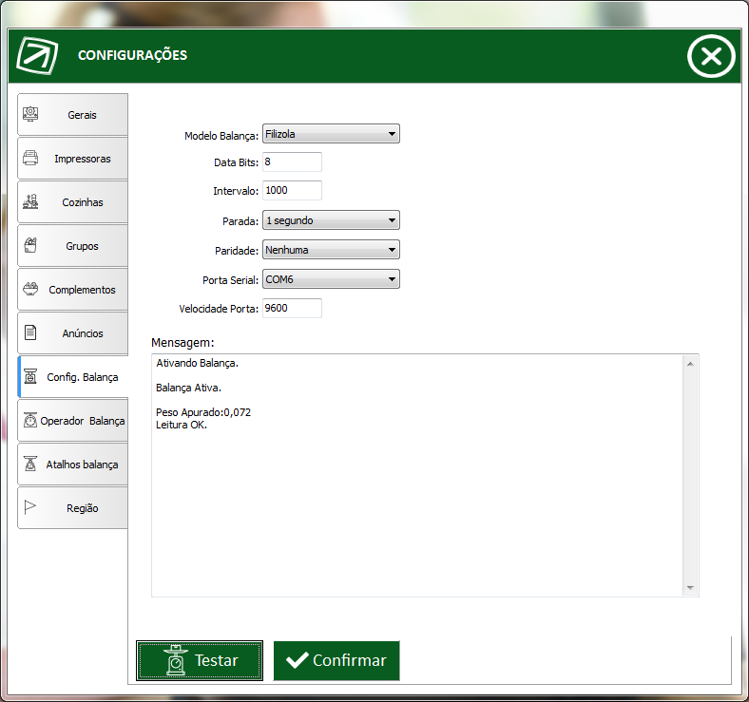Open the Parada dropdown showing 1 segundo
Image resolution: width=749 pixels, height=702 pixels.
tap(331, 220)
